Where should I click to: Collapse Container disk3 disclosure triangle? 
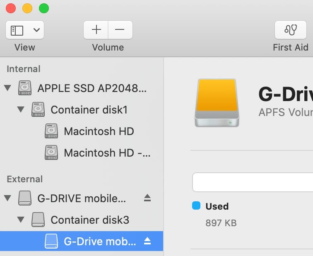(x=21, y=220)
